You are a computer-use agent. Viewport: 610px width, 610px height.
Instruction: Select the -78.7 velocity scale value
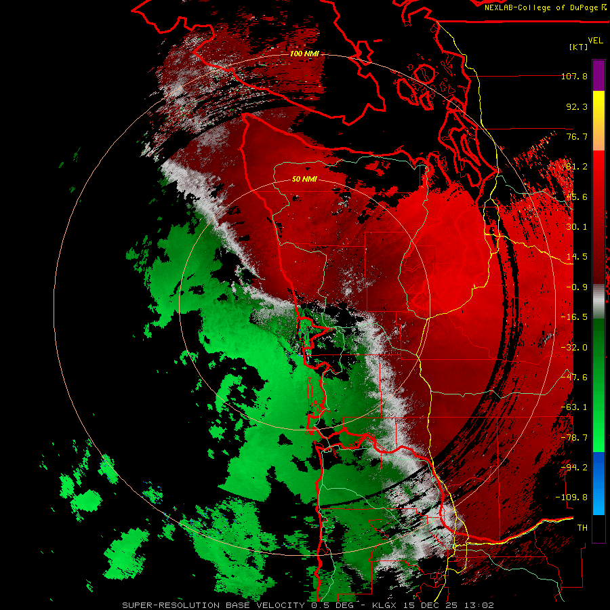point(574,438)
